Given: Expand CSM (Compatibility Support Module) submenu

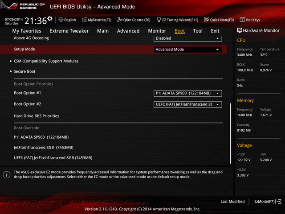Looking at the screenshot, I should point(46,61).
